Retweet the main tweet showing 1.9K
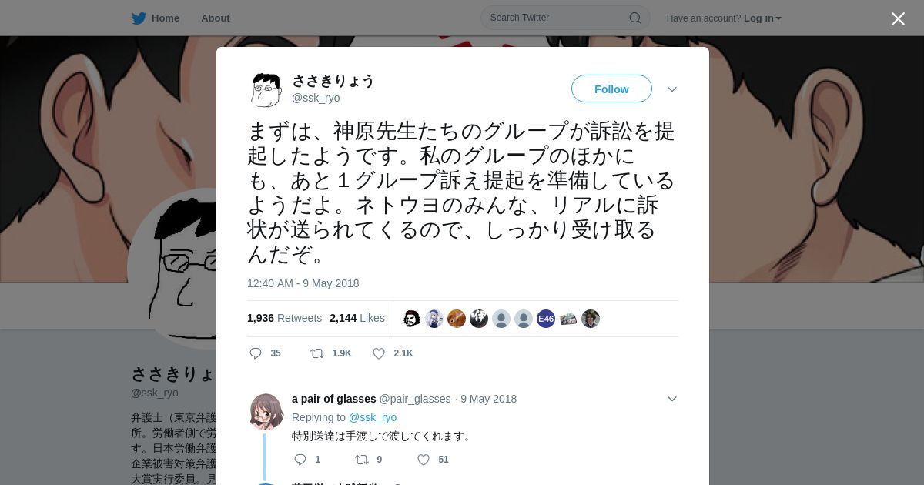 (316, 353)
